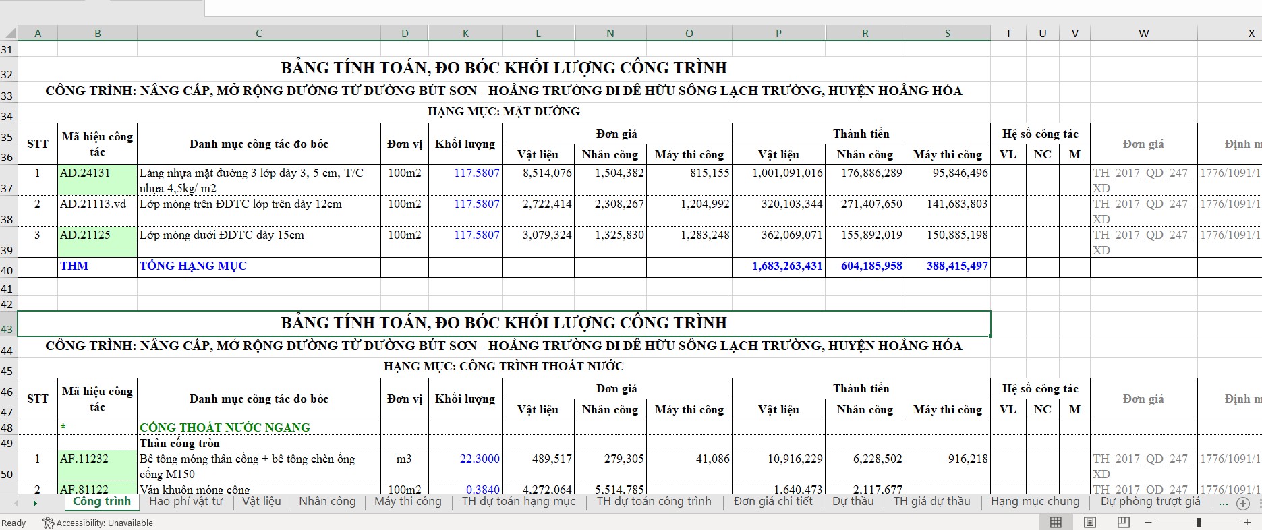1262x530 pixels.
Task: Select column K header
Action: pyautogui.click(x=465, y=33)
